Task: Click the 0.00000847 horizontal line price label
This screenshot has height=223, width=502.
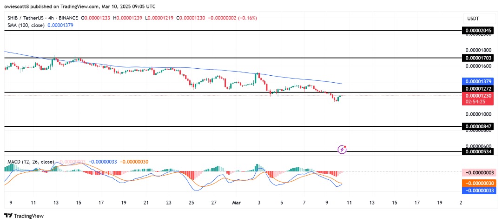Action: click(478, 126)
